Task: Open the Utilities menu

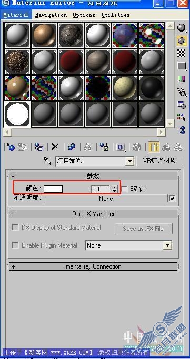Action: click(x=116, y=15)
